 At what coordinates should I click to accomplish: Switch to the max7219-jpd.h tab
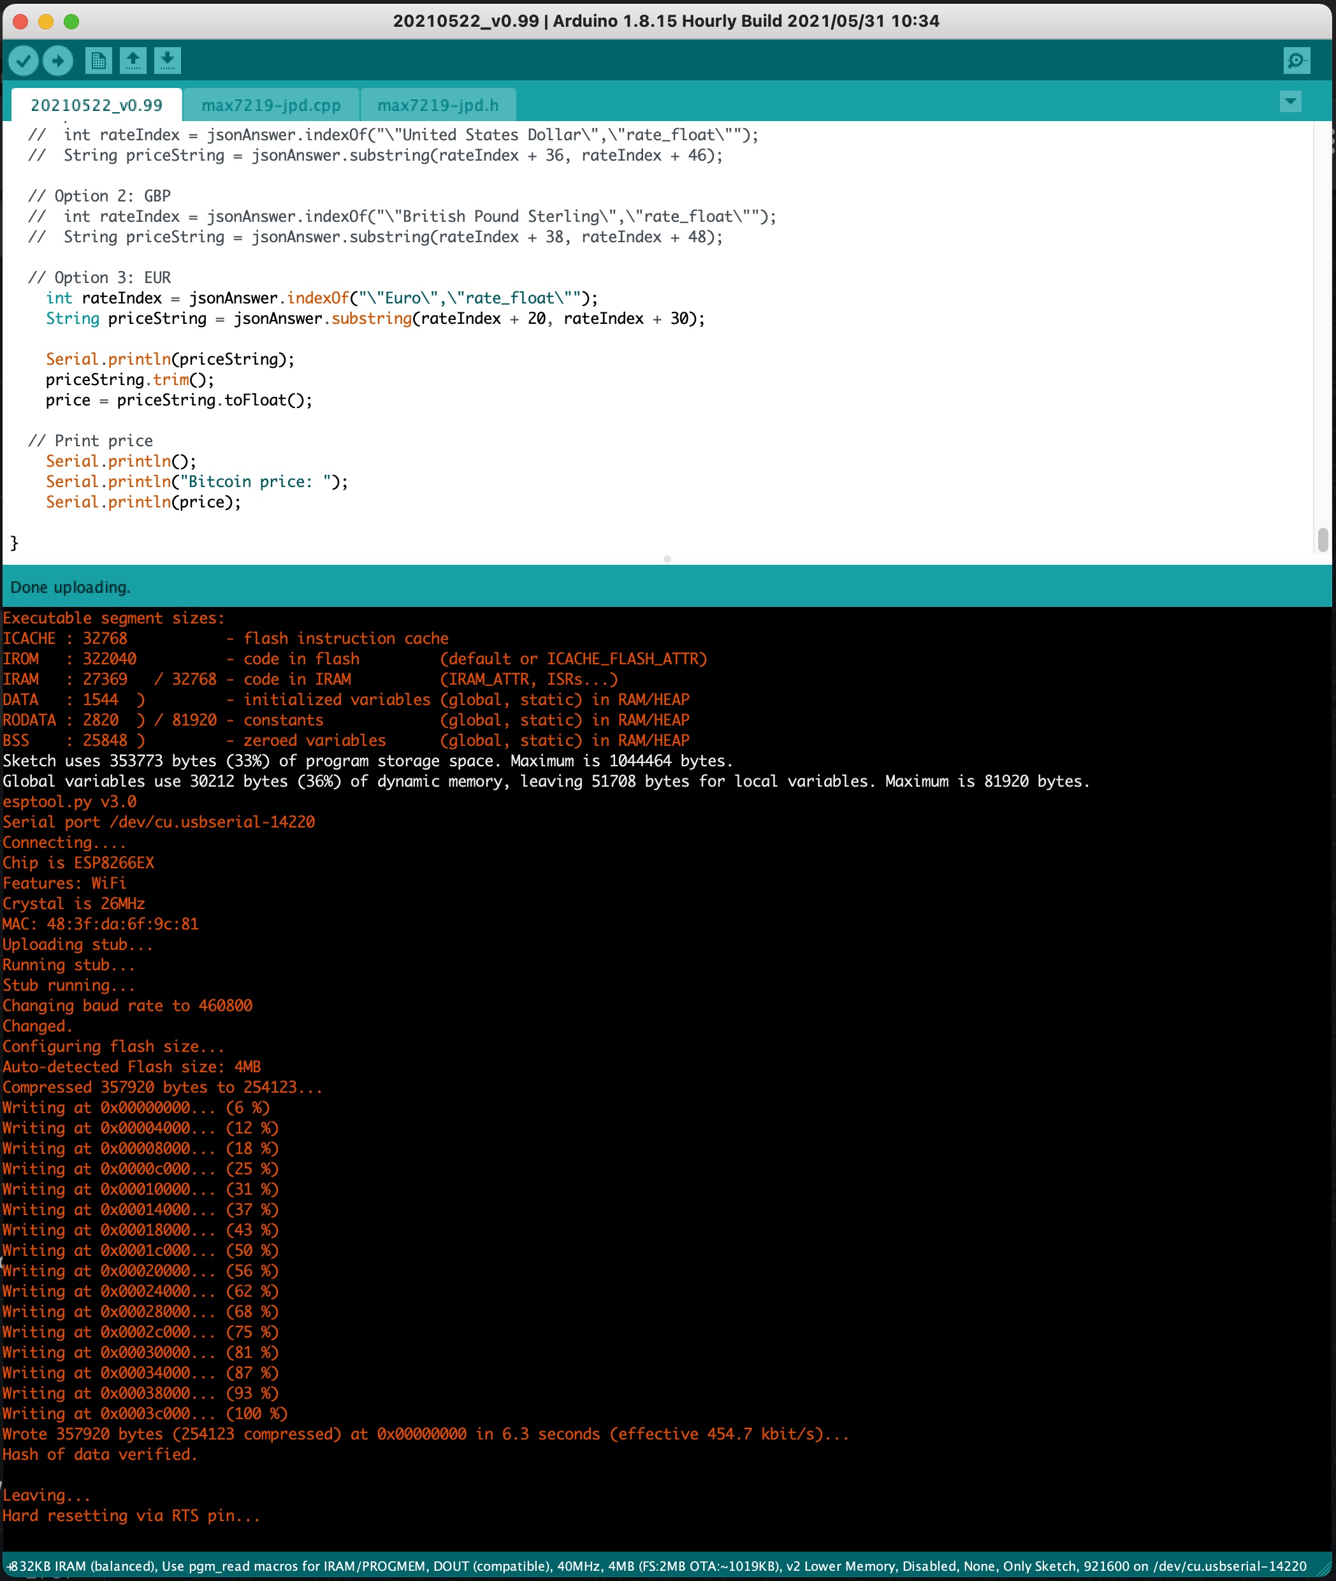[x=439, y=105]
